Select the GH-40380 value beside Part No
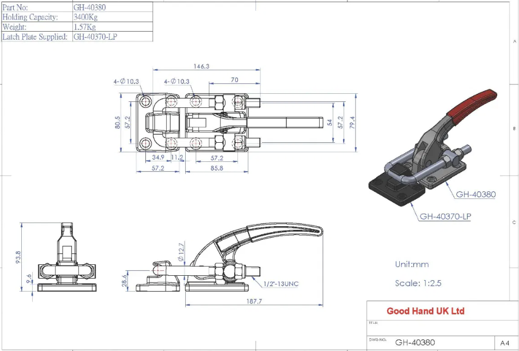This screenshot has height=351, width=519. click(90, 7)
